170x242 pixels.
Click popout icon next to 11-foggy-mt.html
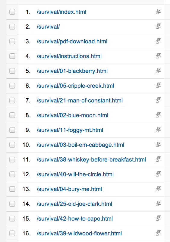[158, 130]
